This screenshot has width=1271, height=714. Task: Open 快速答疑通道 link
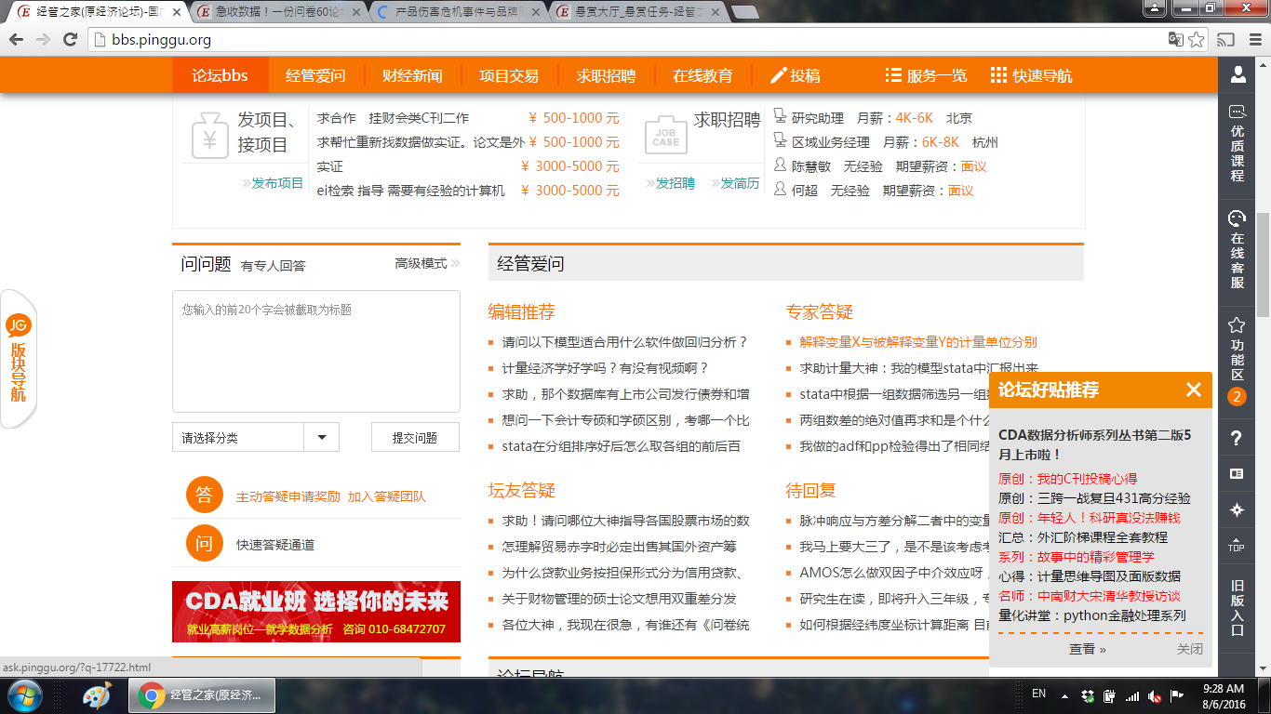tap(275, 545)
